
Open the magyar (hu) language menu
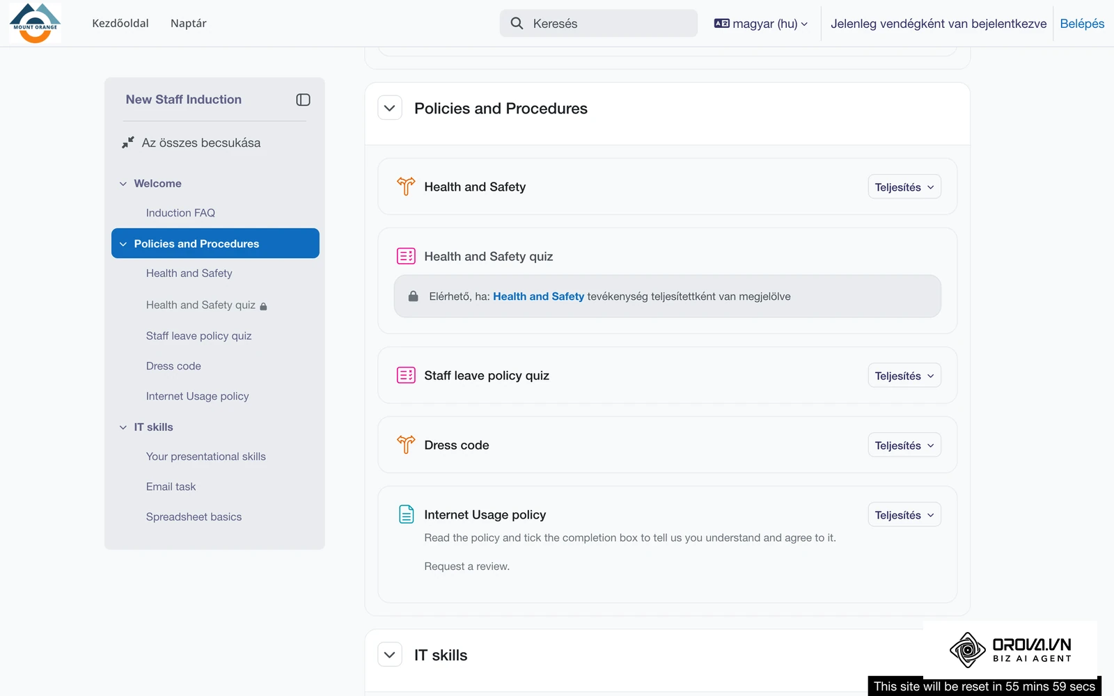(x=761, y=23)
